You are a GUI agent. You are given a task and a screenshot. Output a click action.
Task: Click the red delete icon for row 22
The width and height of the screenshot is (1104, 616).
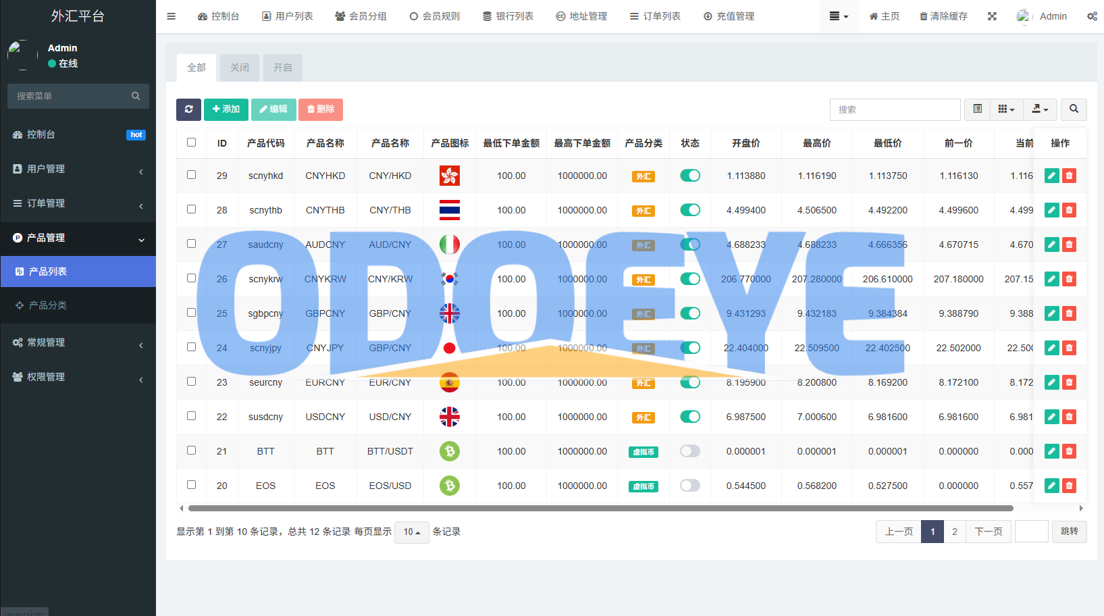pos(1069,417)
